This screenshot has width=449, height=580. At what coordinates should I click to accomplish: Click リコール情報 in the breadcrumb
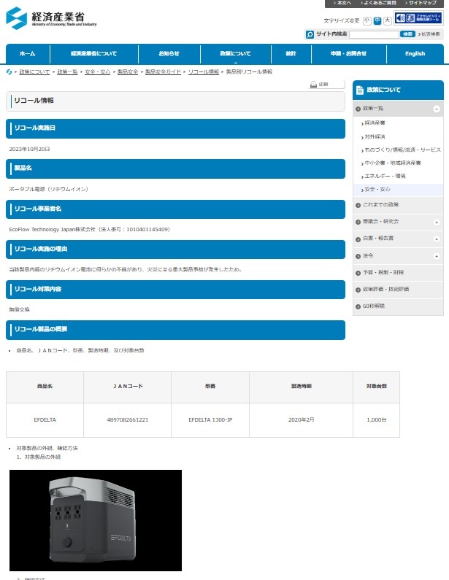click(204, 71)
